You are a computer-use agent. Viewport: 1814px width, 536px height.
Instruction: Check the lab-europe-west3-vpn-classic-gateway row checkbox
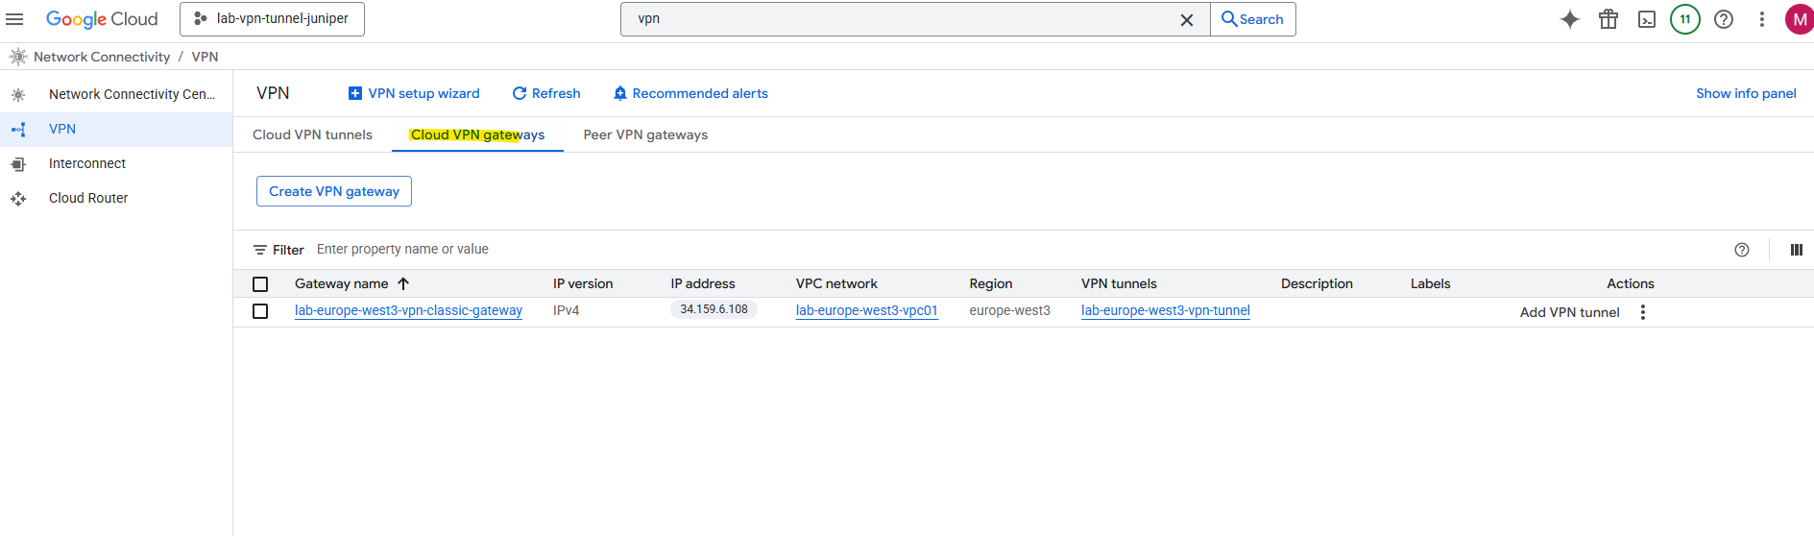pos(260,311)
